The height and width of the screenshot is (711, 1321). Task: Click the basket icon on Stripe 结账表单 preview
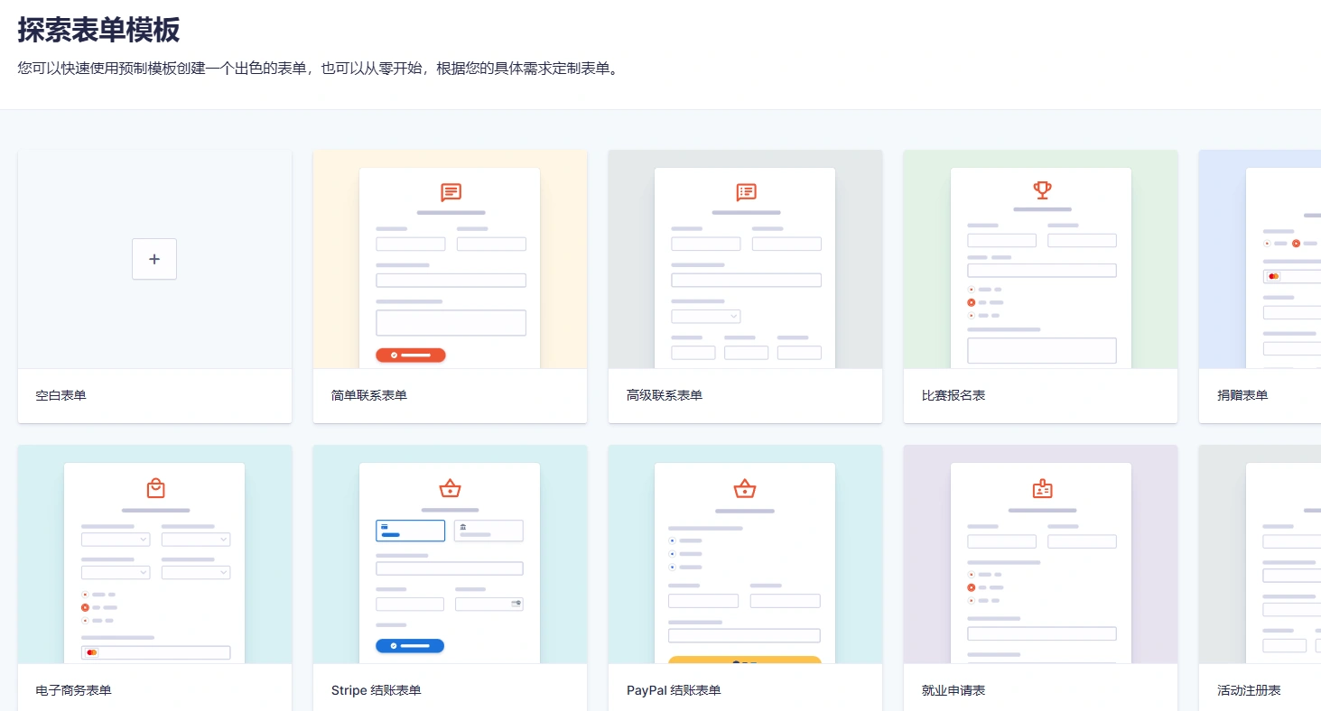[x=450, y=488]
